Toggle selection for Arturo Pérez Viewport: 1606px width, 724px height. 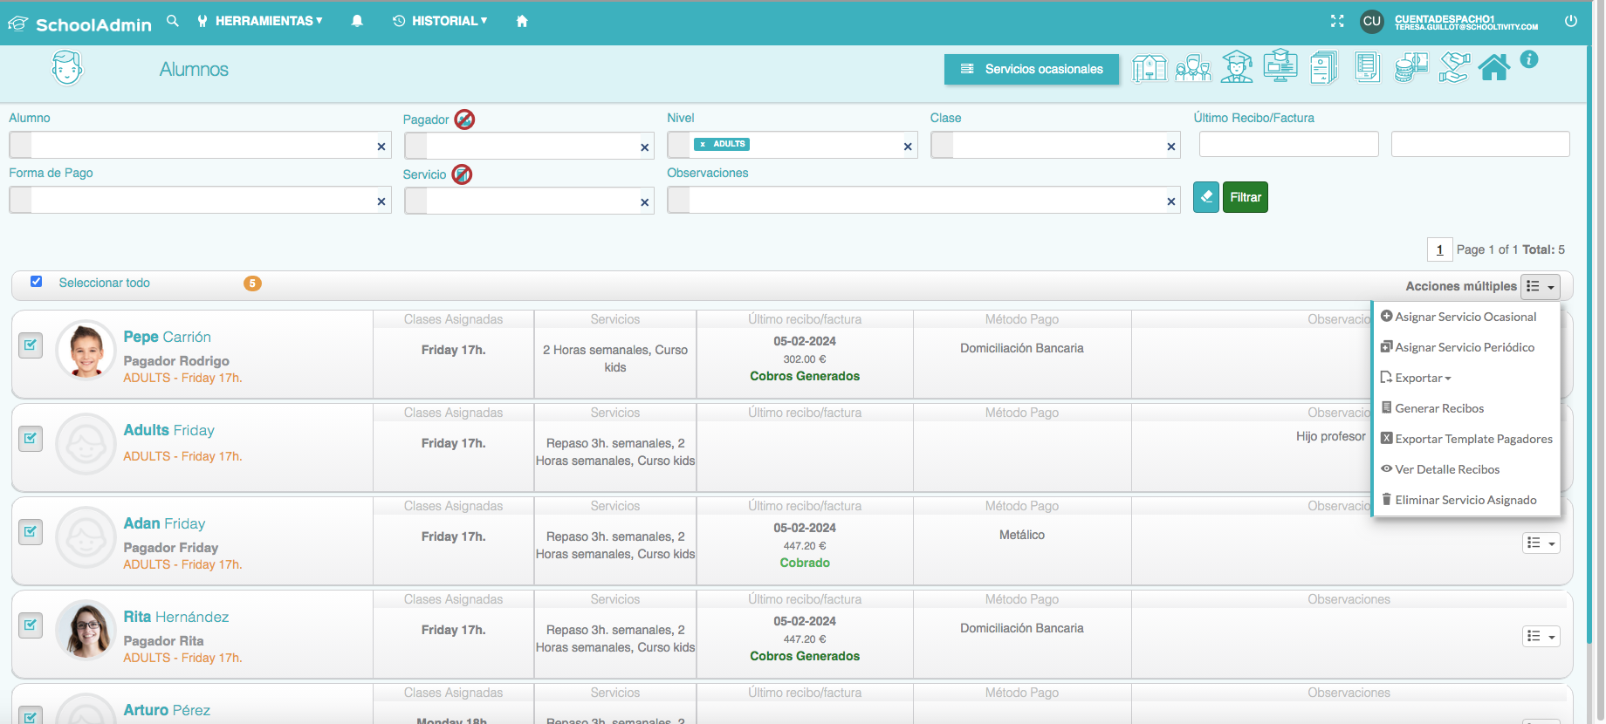point(31,716)
